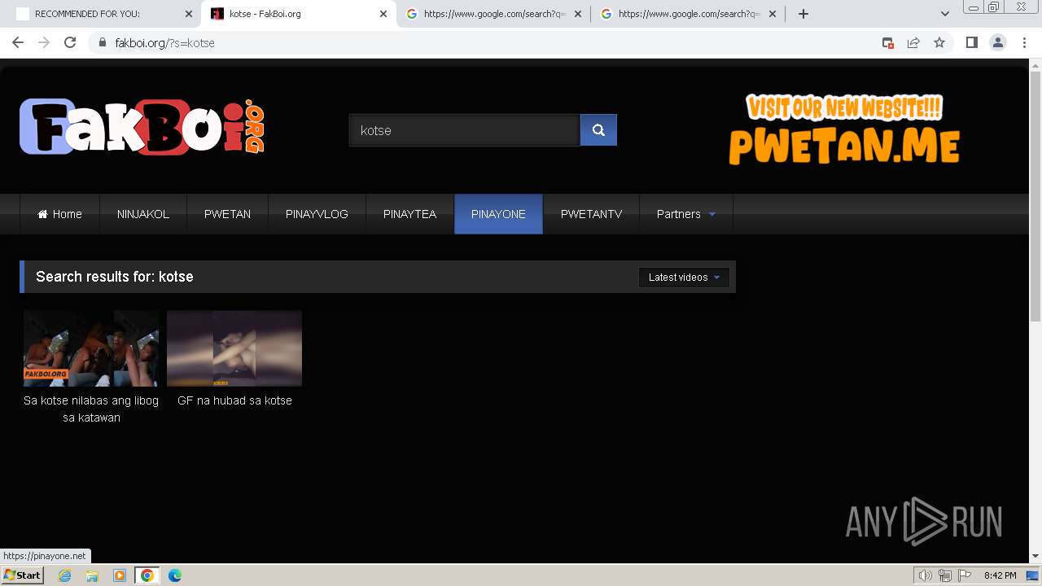Click the blocked pop-up icon in address bar
This screenshot has height=586, width=1042.
tap(888, 42)
